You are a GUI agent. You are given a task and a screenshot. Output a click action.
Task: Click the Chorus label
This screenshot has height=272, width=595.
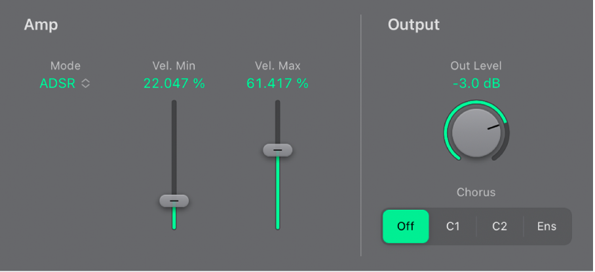pyautogui.click(x=476, y=192)
